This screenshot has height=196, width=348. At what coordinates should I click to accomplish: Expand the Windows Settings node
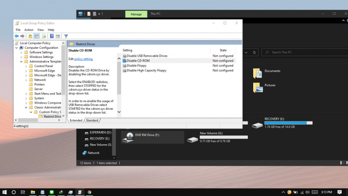21,57
